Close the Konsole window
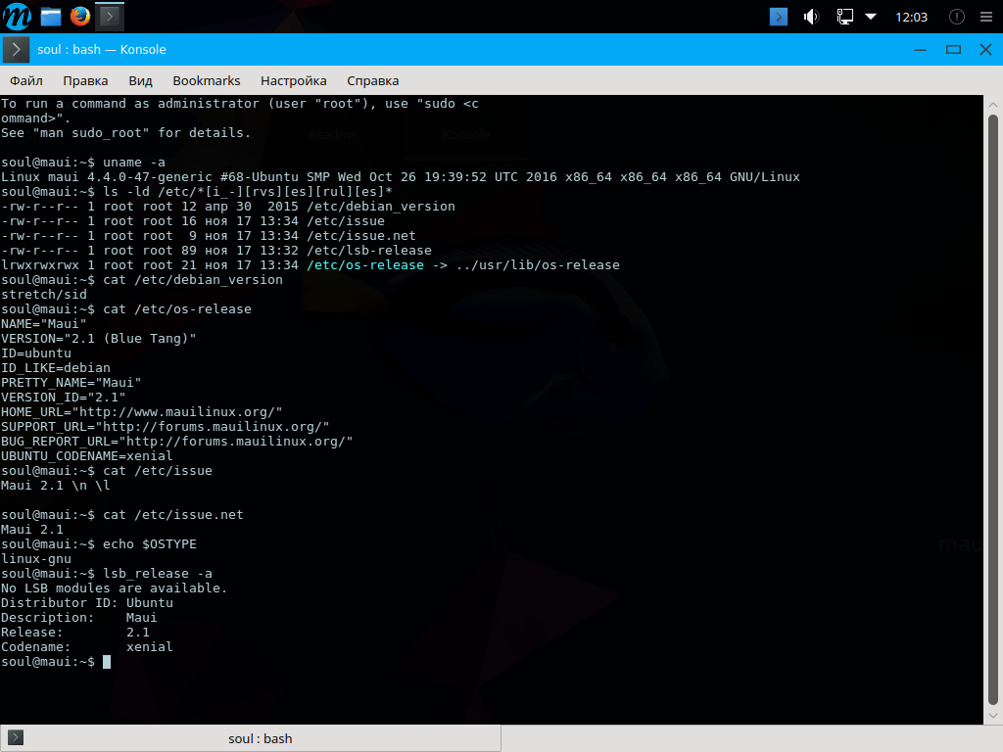 pyautogui.click(x=985, y=49)
